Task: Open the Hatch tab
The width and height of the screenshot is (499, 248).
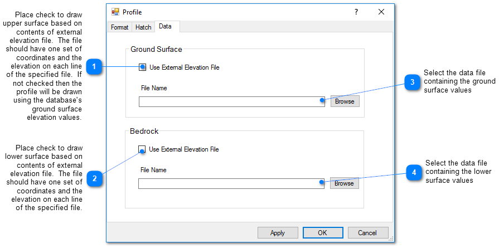Action: (143, 27)
